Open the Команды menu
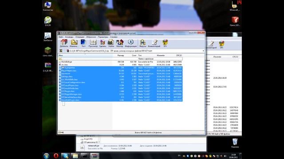Screen dimensions: 284x159 [x=69, y=37]
